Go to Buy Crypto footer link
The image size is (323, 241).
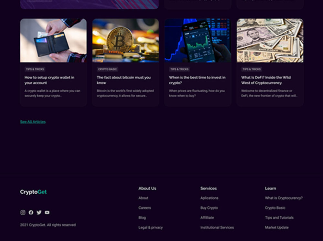pos(209,208)
